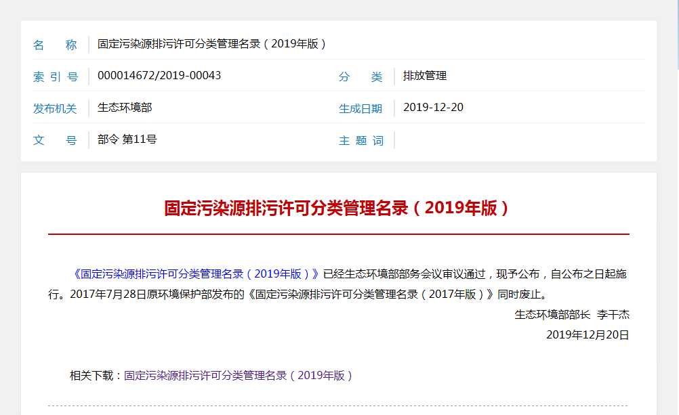Click the red page title heading
The height and width of the screenshot is (415, 679).
click(338, 208)
